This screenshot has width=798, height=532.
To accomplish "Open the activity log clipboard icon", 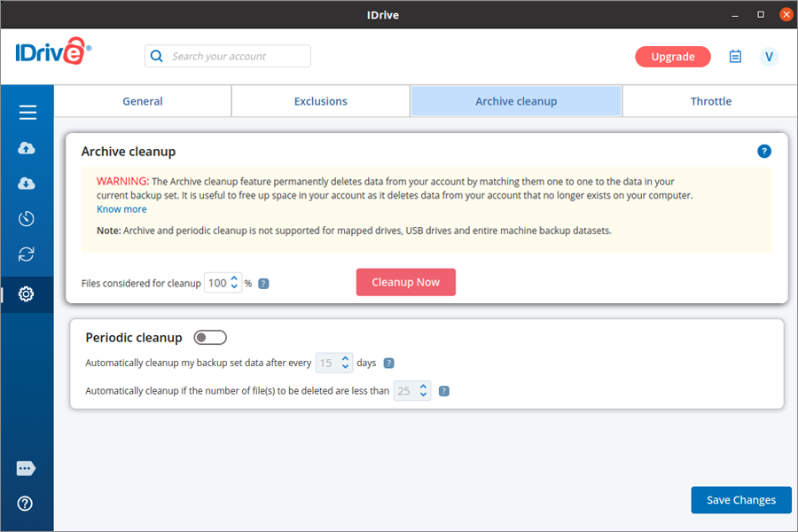I will (735, 57).
